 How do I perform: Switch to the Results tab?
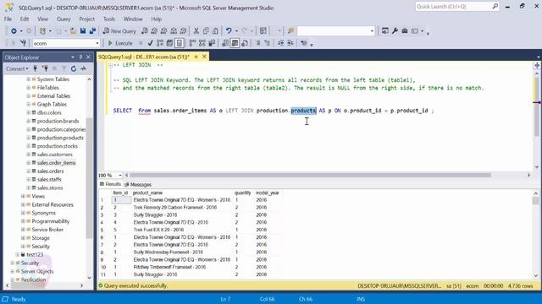[x=110, y=184]
